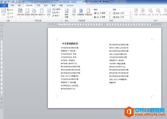Open the 文件 (File) tab
The width and height of the screenshot is (167, 119).
coord(4,5)
